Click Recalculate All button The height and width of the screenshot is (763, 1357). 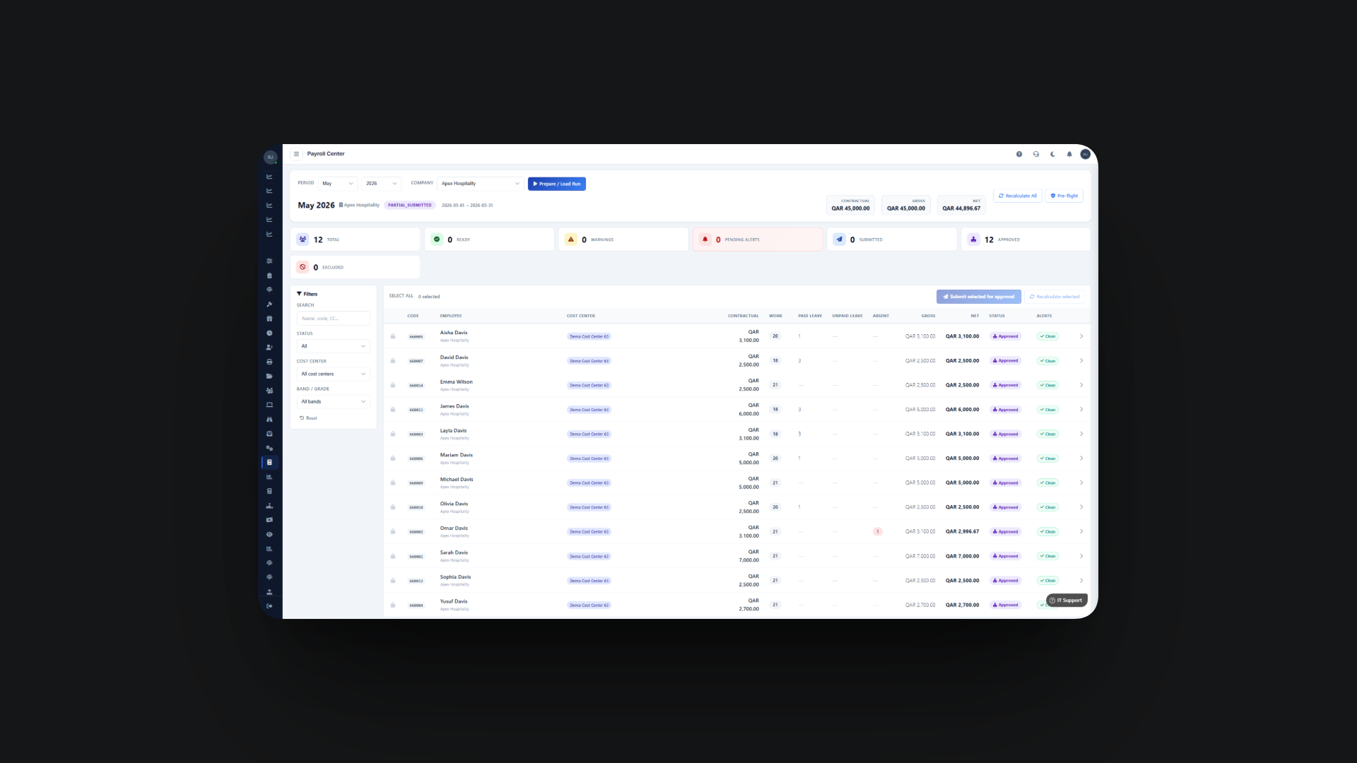point(1018,196)
